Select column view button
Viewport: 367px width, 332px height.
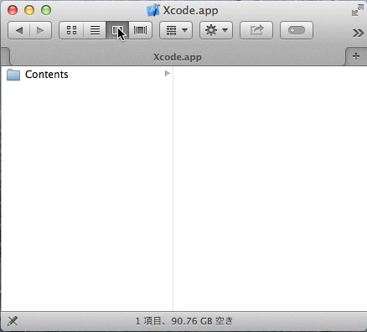(x=117, y=30)
